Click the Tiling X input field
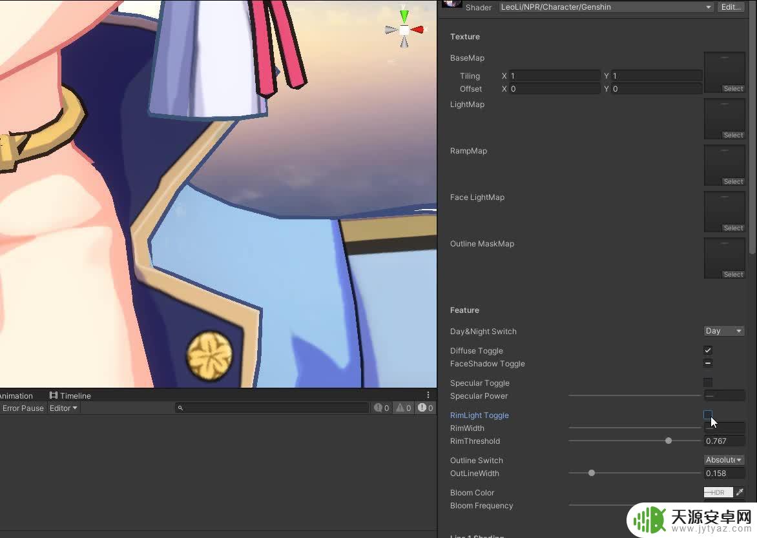The image size is (757, 538). (x=554, y=75)
